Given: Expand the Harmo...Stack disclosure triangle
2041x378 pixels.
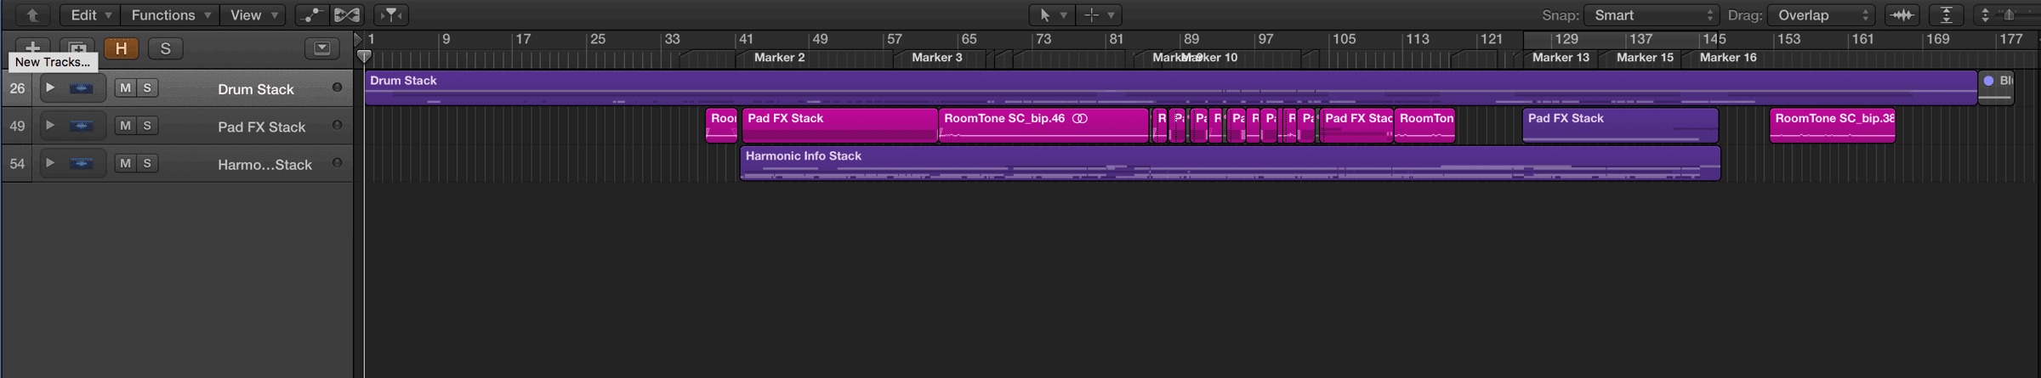Looking at the screenshot, I should click(x=50, y=162).
